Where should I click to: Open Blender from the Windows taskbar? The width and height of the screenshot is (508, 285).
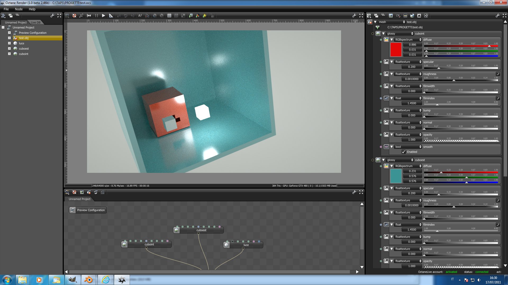[89, 280]
